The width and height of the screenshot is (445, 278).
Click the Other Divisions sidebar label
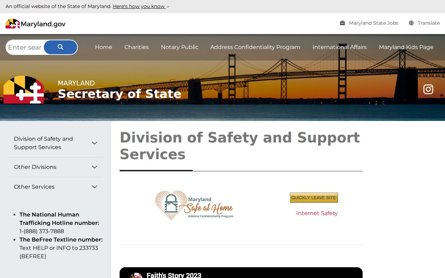coord(35,167)
